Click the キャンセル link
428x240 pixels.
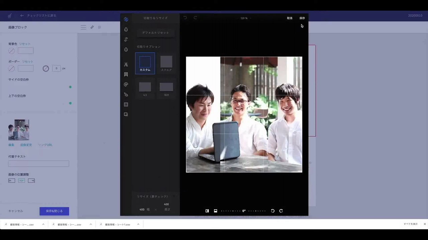[16, 211]
